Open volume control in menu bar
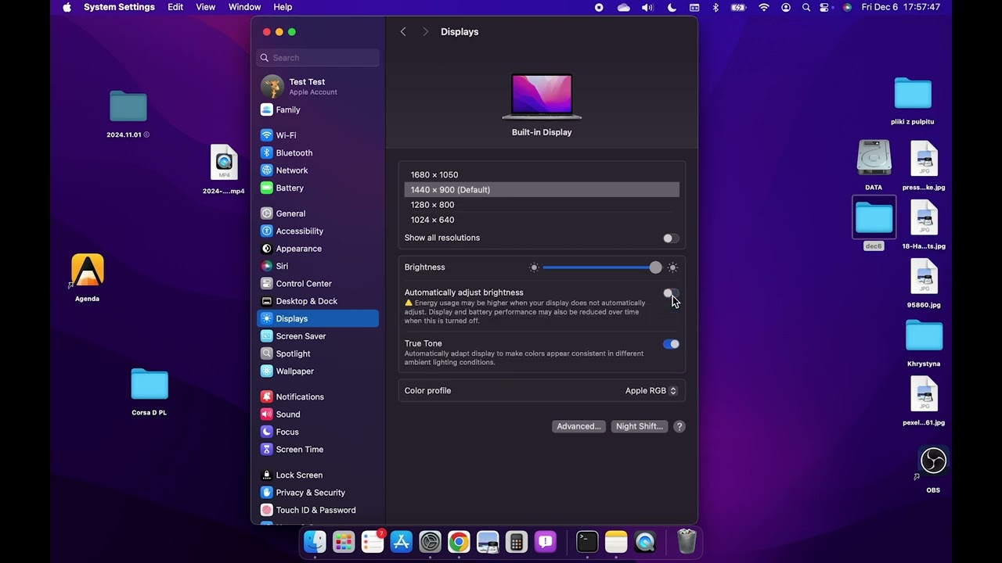1002x563 pixels. (647, 7)
